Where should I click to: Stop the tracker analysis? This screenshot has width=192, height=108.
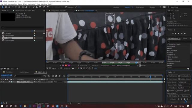tap(184, 99)
